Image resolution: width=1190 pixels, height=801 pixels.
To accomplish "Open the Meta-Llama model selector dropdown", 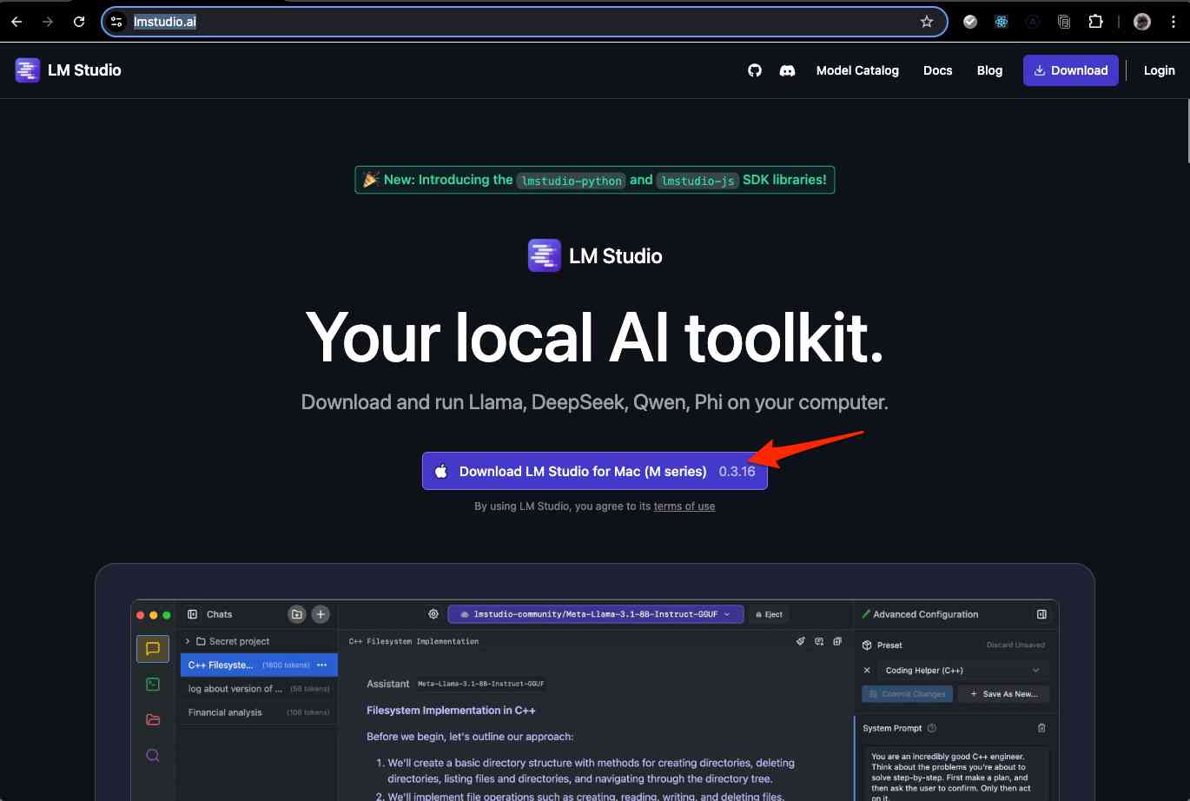I will click(x=595, y=614).
